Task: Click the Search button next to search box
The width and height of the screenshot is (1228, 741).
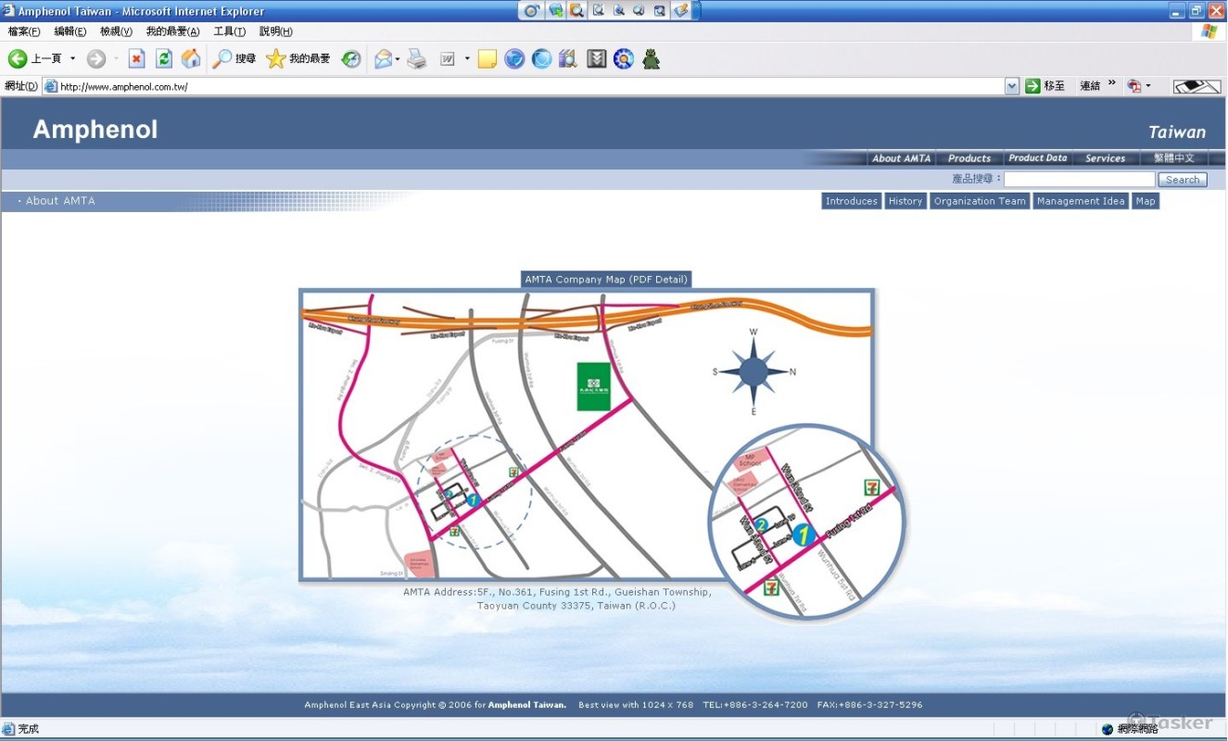Action: click(x=1183, y=180)
